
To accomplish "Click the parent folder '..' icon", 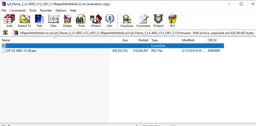I will [x=3, y=46].
